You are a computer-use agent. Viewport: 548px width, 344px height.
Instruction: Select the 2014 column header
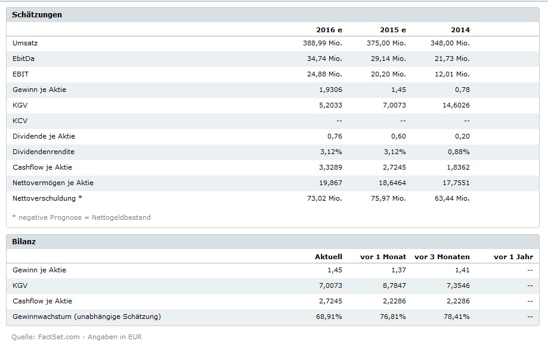pos(460,30)
